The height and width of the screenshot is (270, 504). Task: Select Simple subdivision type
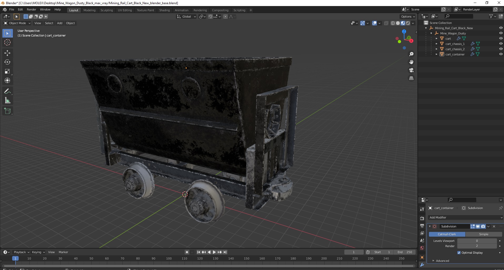483,234
